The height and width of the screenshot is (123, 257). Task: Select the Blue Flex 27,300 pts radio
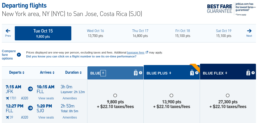(x=228, y=95)
